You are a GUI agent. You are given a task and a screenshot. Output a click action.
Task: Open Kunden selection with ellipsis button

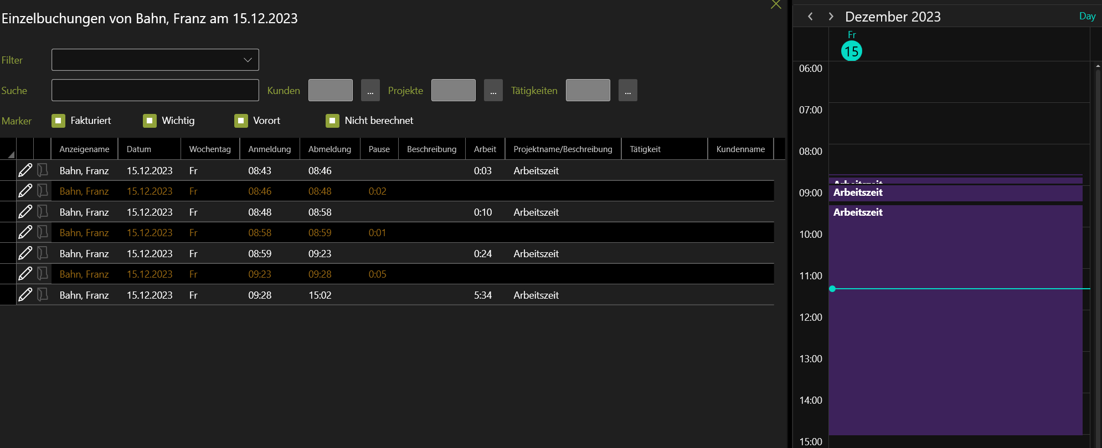coord(370,90)
